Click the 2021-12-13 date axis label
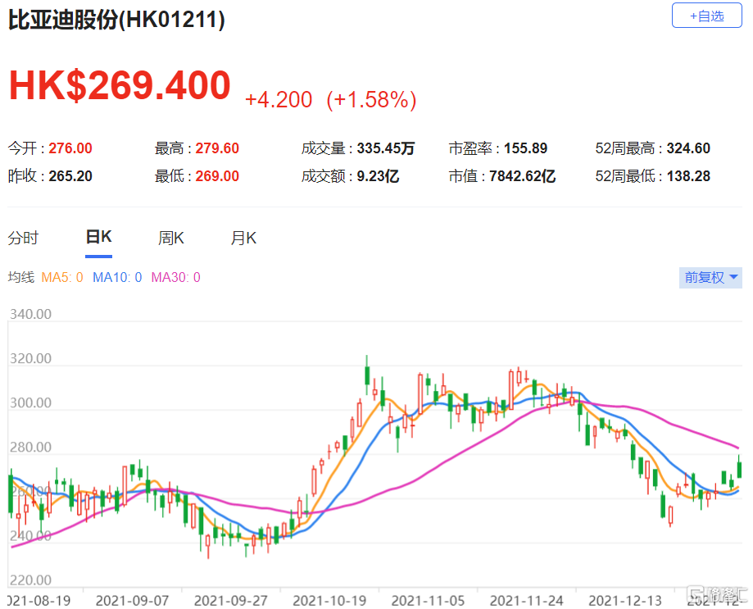The height and width of the screenshot is (609, 753). tap(625, 600)
